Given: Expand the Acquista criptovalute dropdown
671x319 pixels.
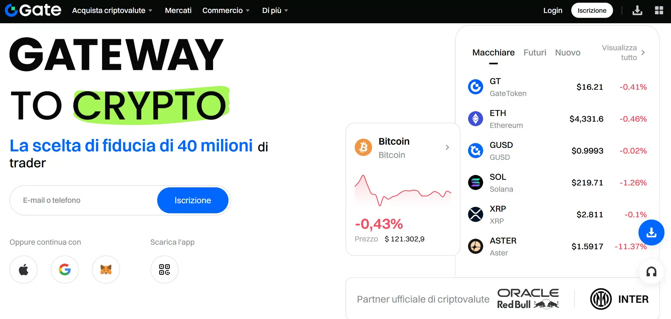Looking at the screenshot, I should coord(112,11).
